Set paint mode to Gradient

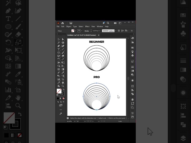click(x=61, y=98)
